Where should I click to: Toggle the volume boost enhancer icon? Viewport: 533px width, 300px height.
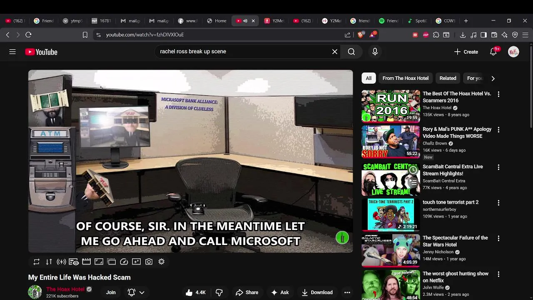click(x=62, y=262)
